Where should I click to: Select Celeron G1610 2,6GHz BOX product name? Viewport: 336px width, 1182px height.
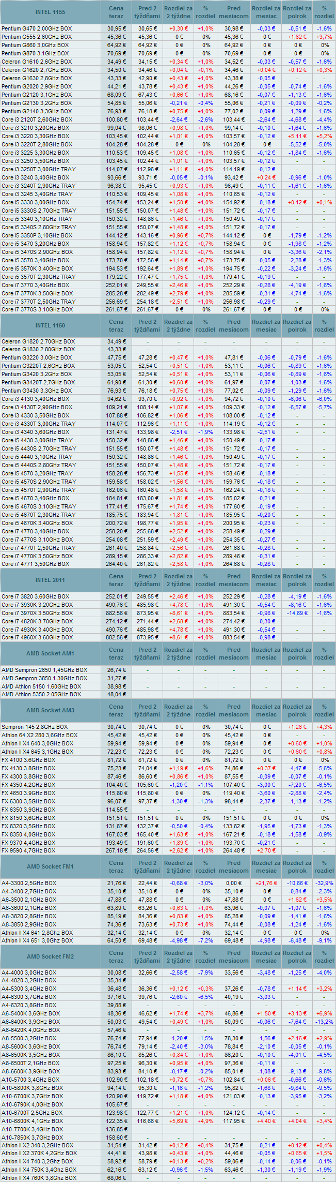tap(37, 62)
